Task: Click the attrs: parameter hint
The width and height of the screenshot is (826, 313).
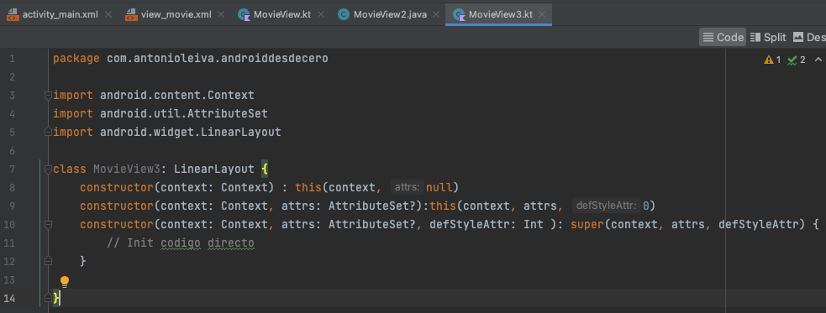Action: coord(408,187)
